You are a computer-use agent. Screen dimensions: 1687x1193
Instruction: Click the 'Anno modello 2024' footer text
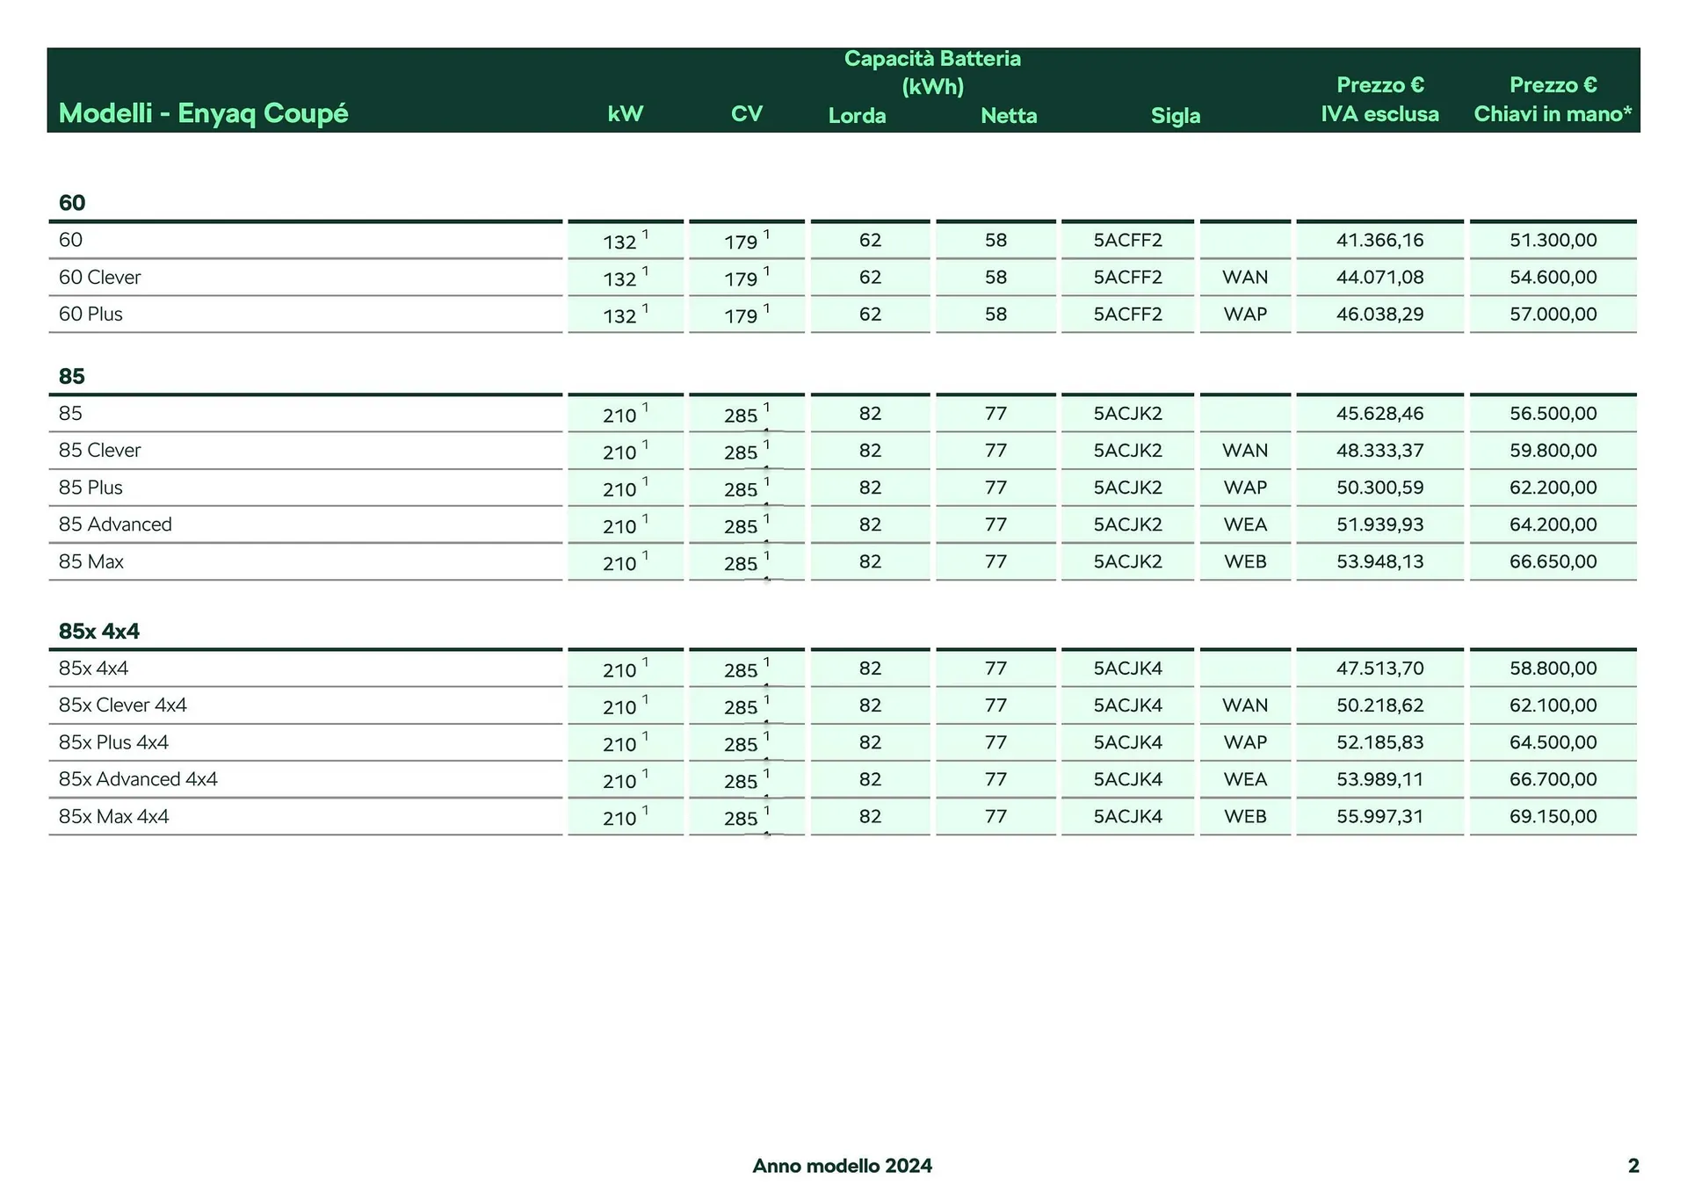point(842,1166)
